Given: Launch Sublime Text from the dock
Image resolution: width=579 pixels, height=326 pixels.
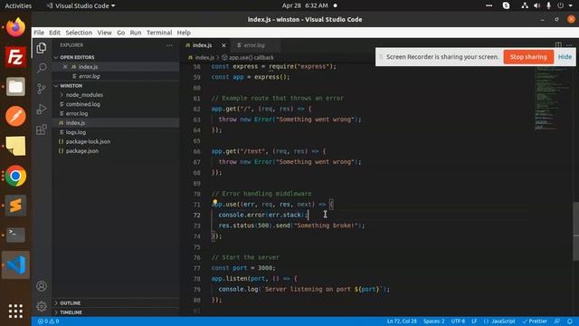Looking at the screenshot, I should coord(15,206).
